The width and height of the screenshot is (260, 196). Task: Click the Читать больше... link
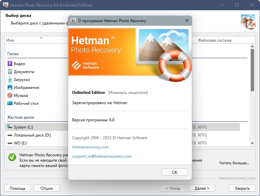[234, 163]
